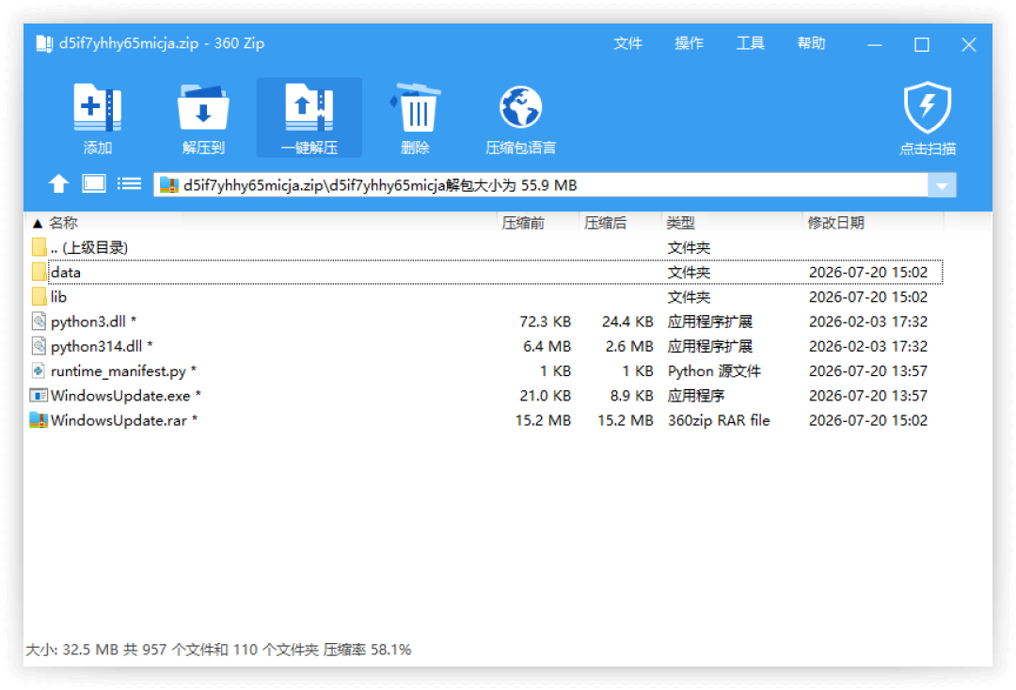Screen dimensions: 1016x690
Task: Open the 工具 menu
Action: tap(751, 43)
